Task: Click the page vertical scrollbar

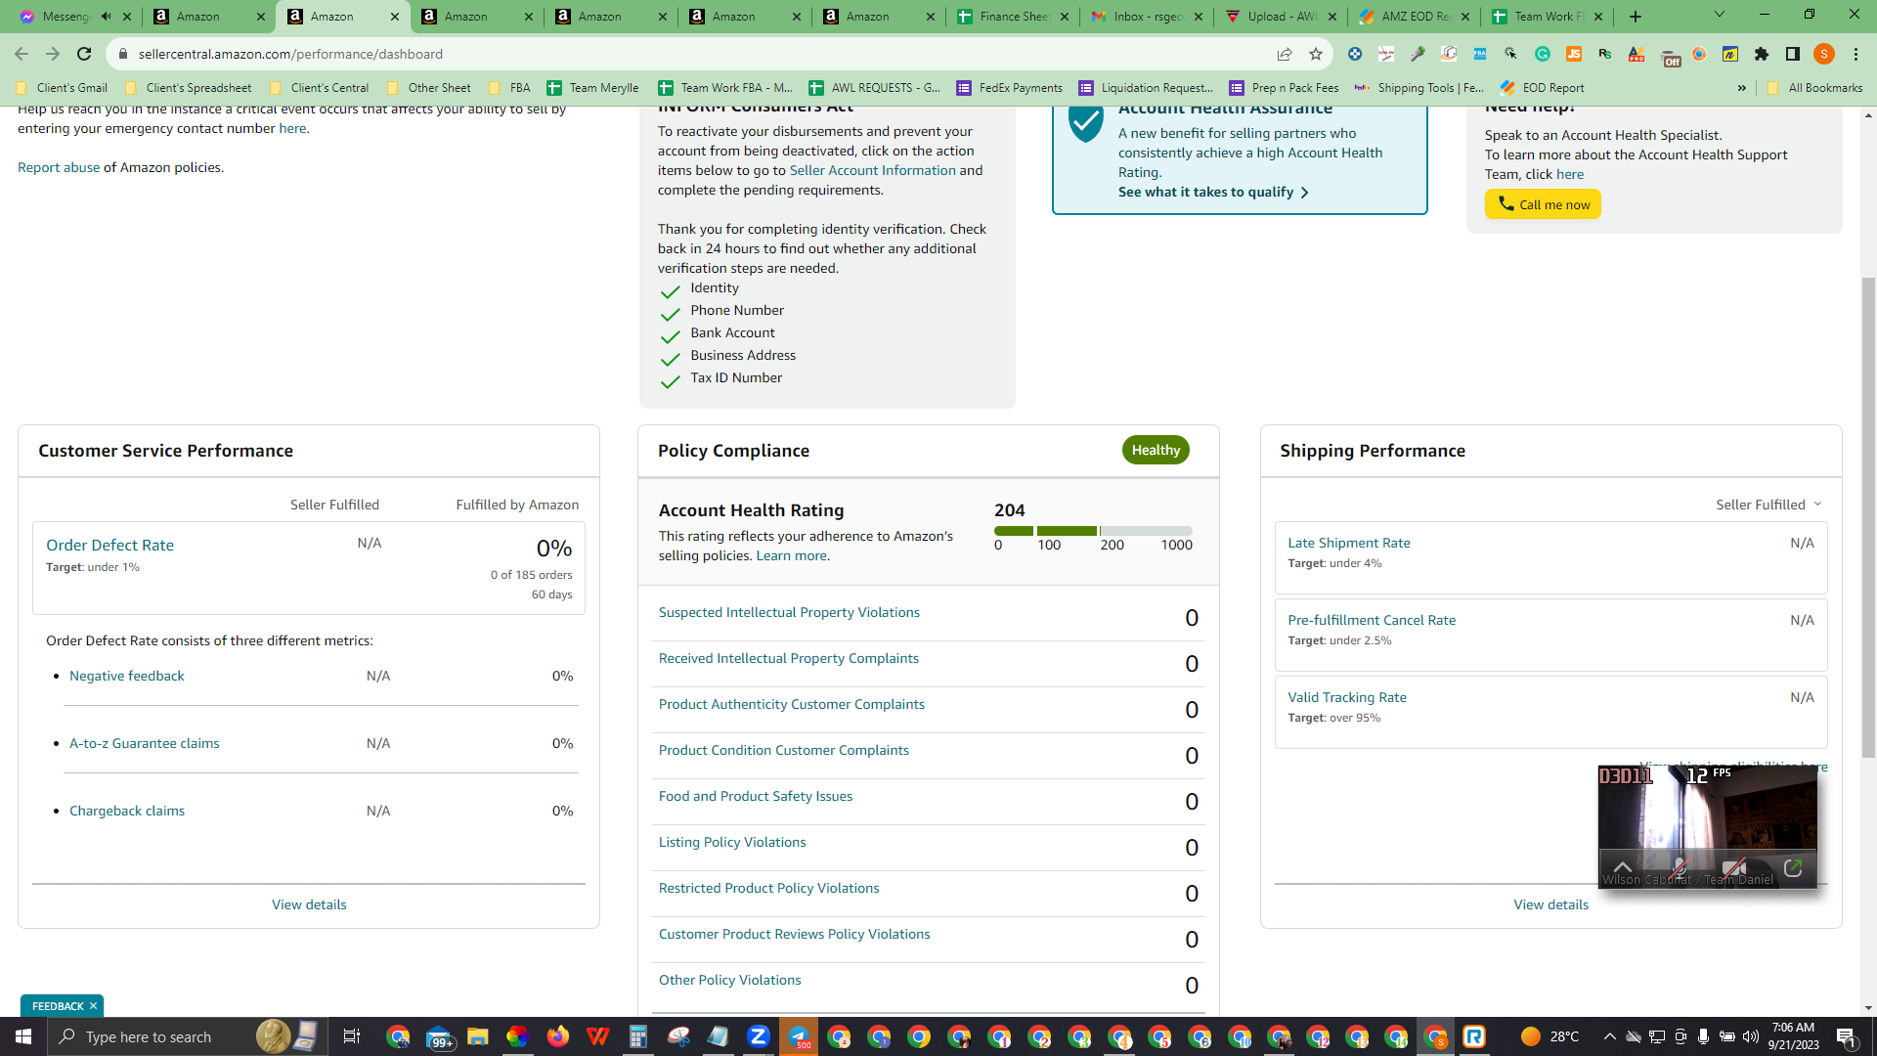Action: tap(1868, 518)
